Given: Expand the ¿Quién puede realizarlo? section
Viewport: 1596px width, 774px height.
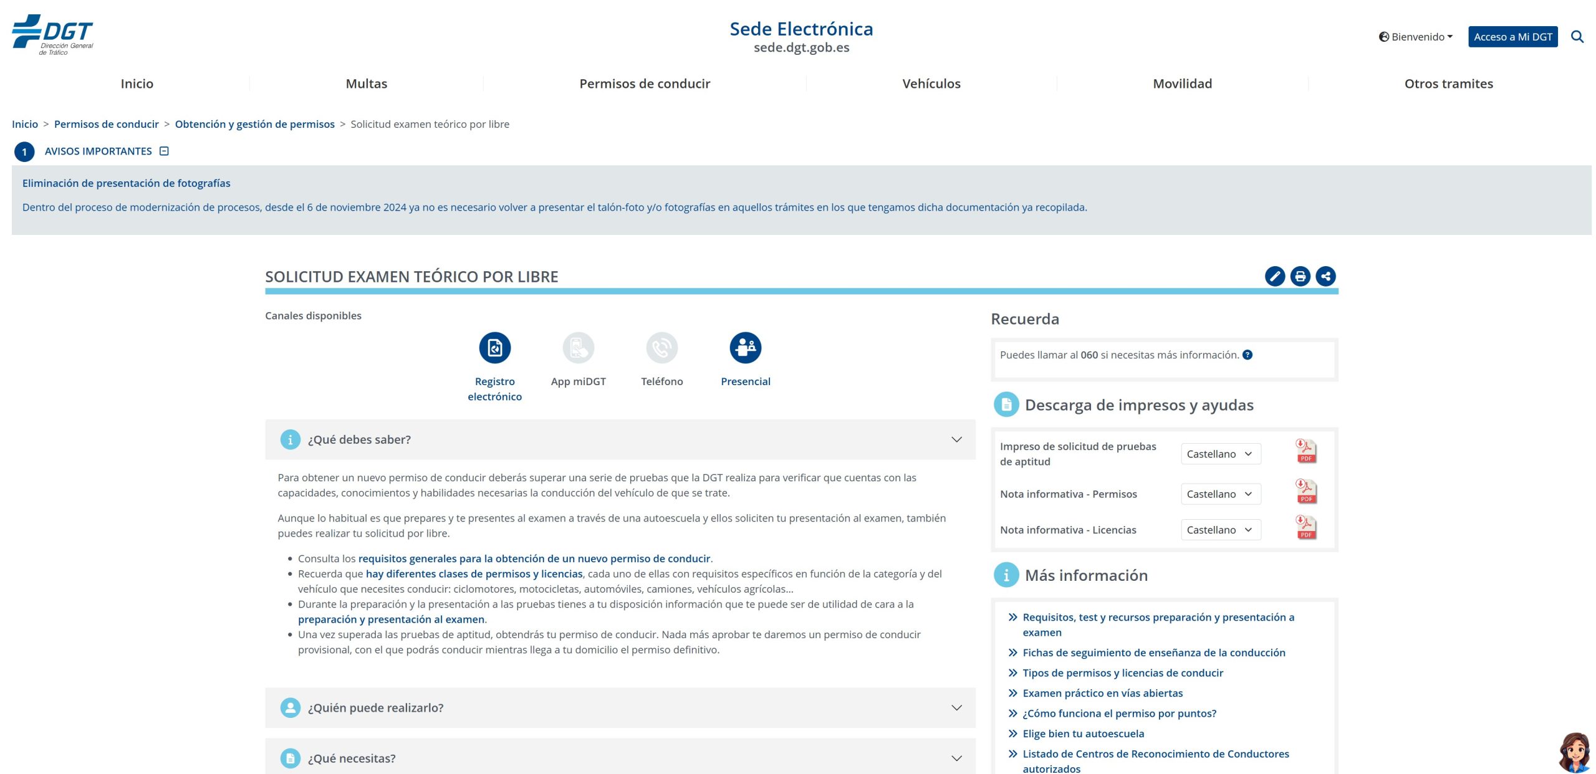Looking at the screenshot, I should point(956,708).
